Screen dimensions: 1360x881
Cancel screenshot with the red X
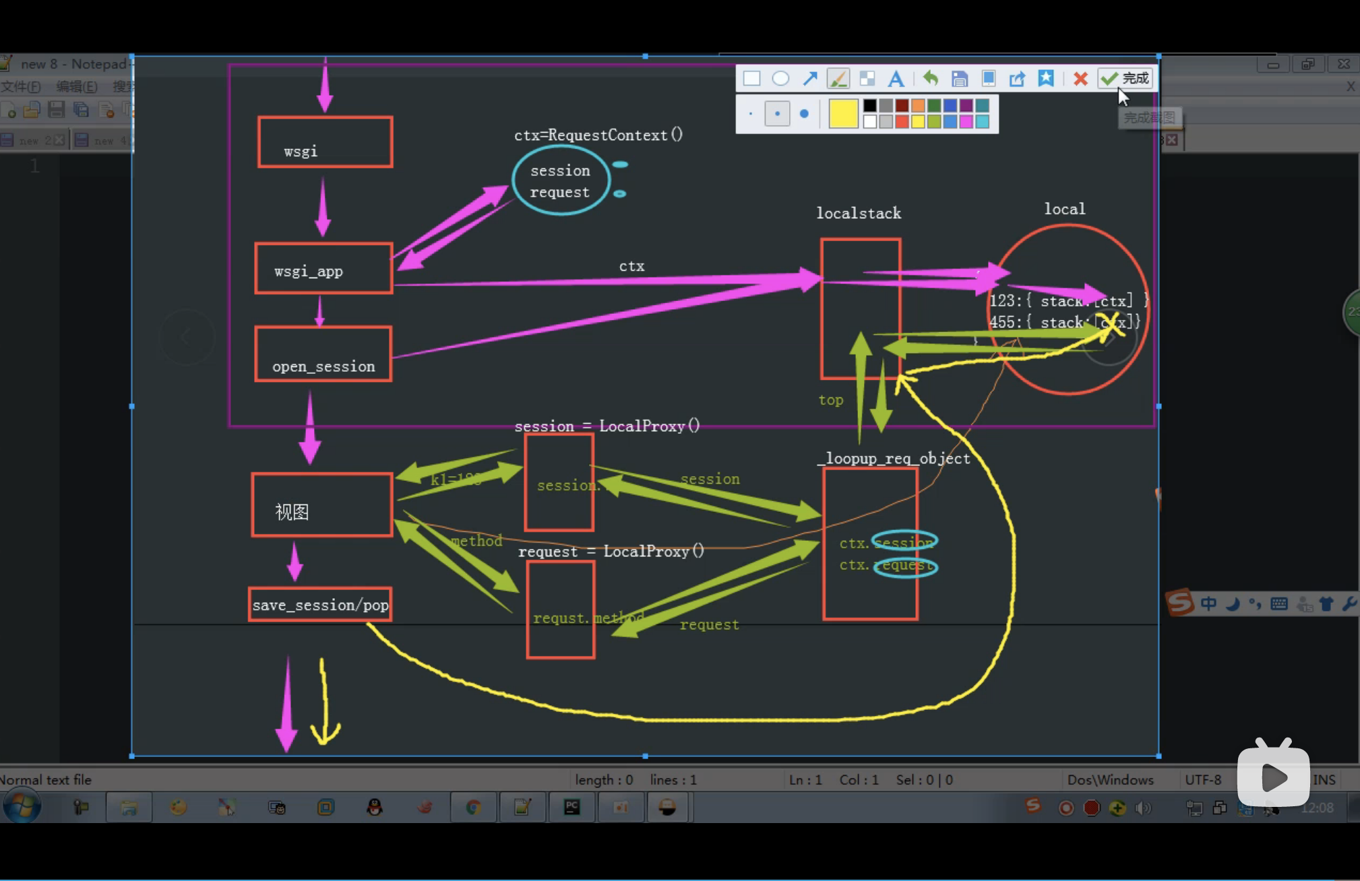click(x=1080, y=79)
